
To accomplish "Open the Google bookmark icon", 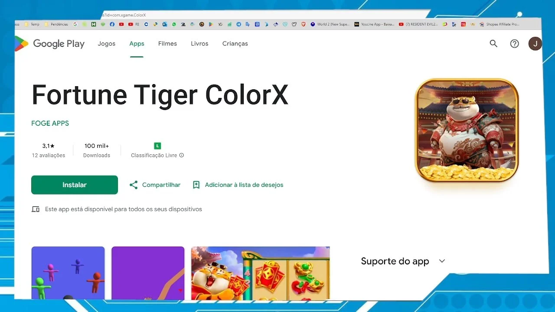I will (x=75, y=24).
